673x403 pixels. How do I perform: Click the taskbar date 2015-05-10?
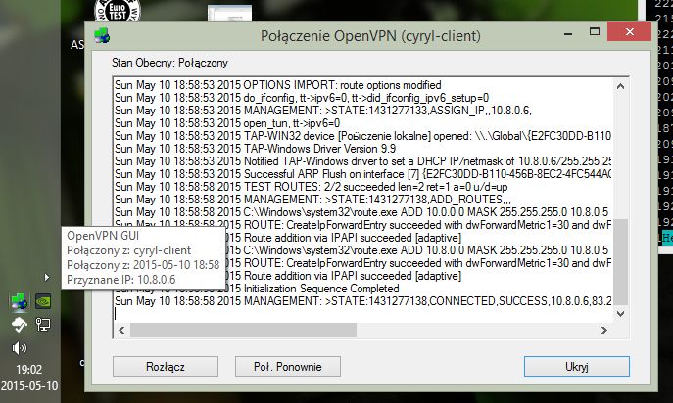click(x=29, y=385)
